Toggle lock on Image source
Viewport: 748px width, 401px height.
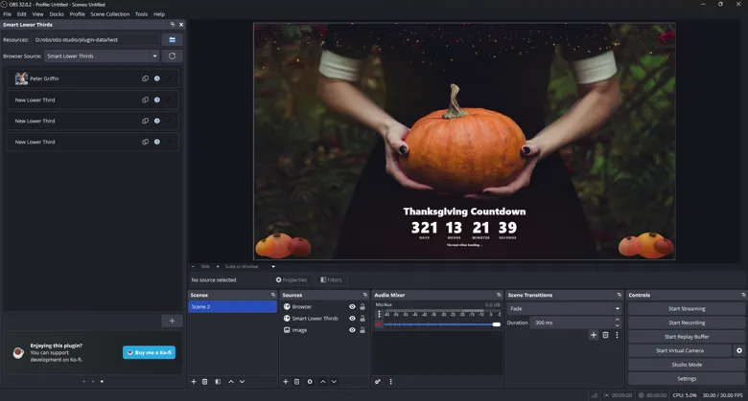click(x=362, y=330)
